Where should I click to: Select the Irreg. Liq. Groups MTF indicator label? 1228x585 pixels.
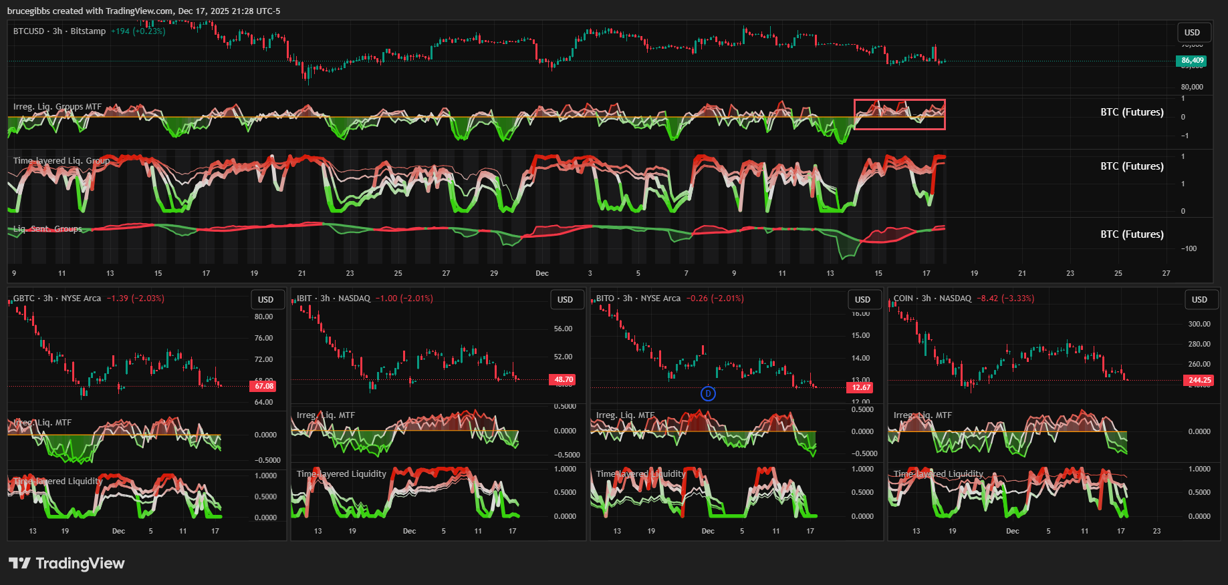[x=57, y=107]
